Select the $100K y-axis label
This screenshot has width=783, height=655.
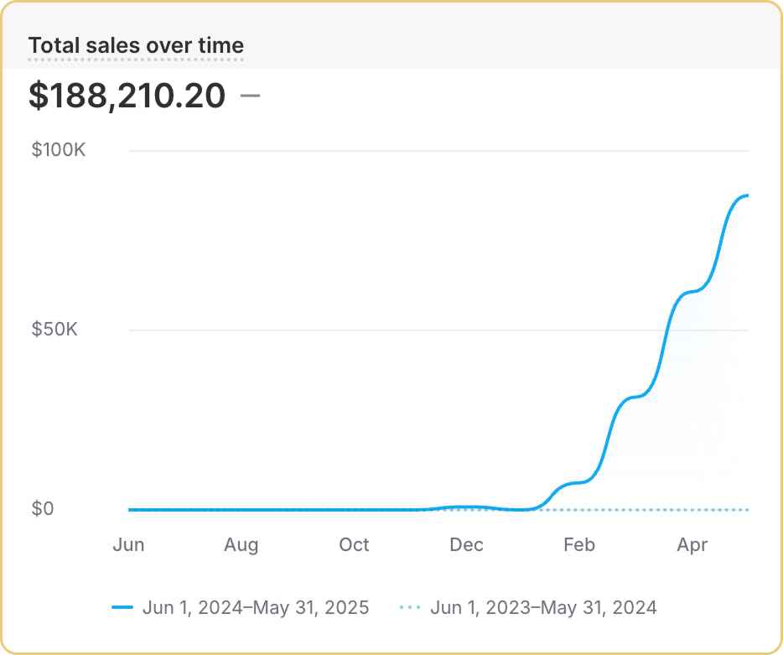point(59,150)
